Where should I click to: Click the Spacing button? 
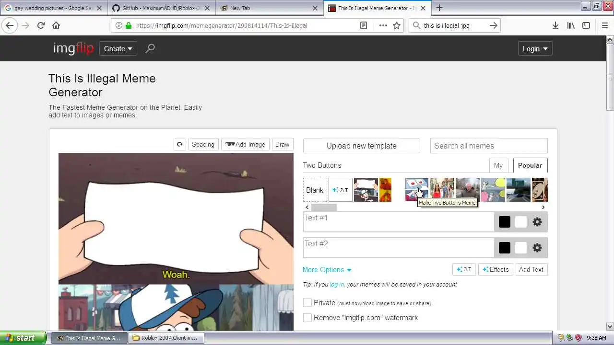[x=203, y=144]
